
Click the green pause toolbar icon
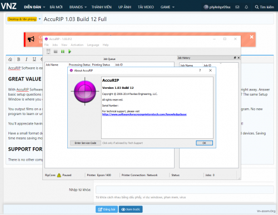(63, 52)
